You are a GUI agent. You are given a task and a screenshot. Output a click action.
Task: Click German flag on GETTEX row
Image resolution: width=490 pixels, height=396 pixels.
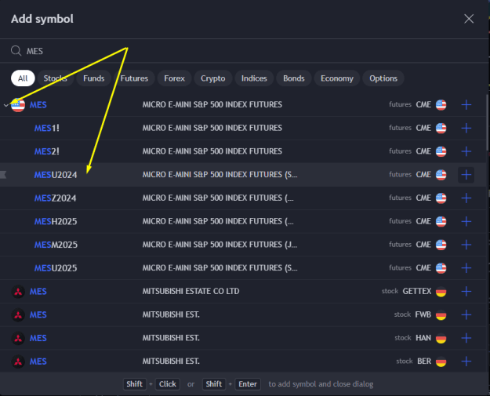click(441, 292)
